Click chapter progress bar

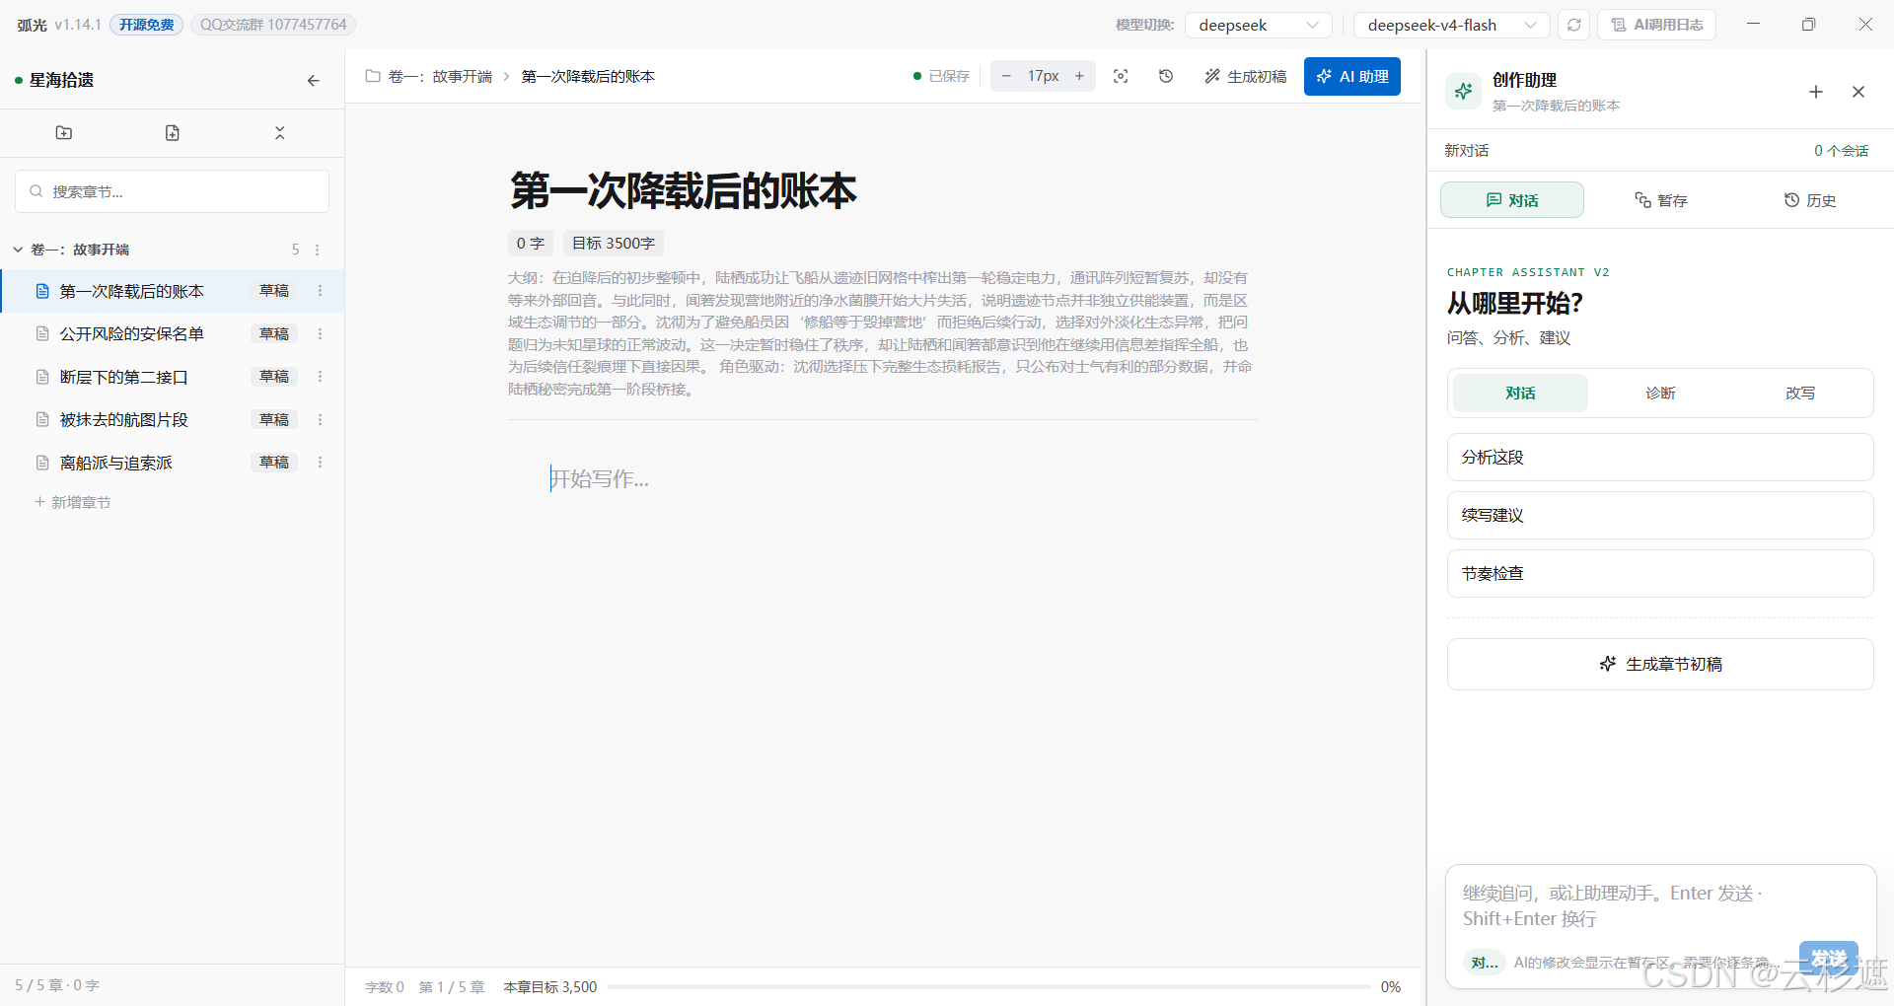point(987,986)
